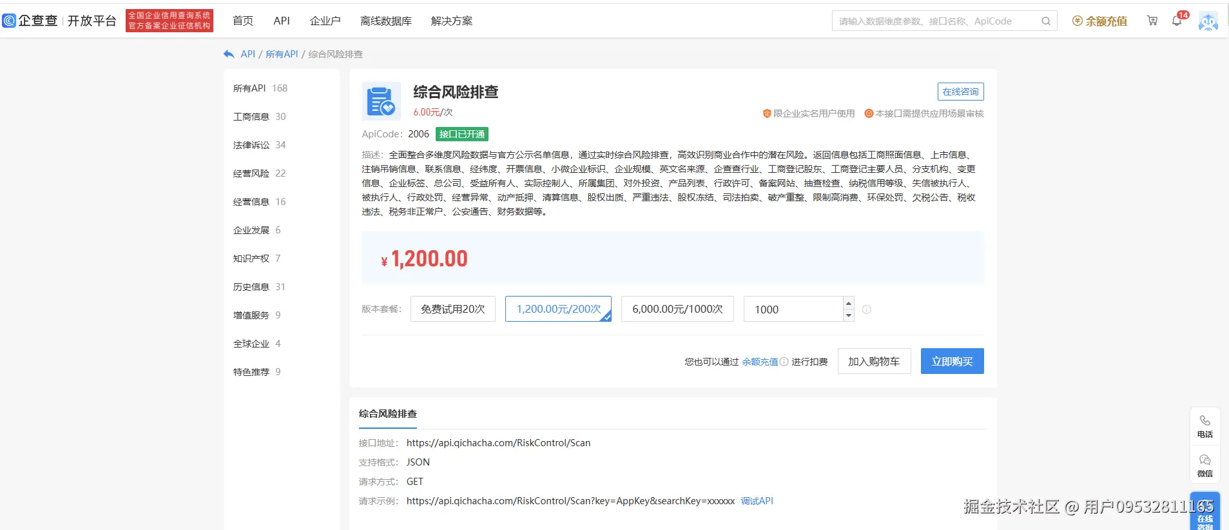
Task: Increase quantity with the up arrow
Action: 849,303
